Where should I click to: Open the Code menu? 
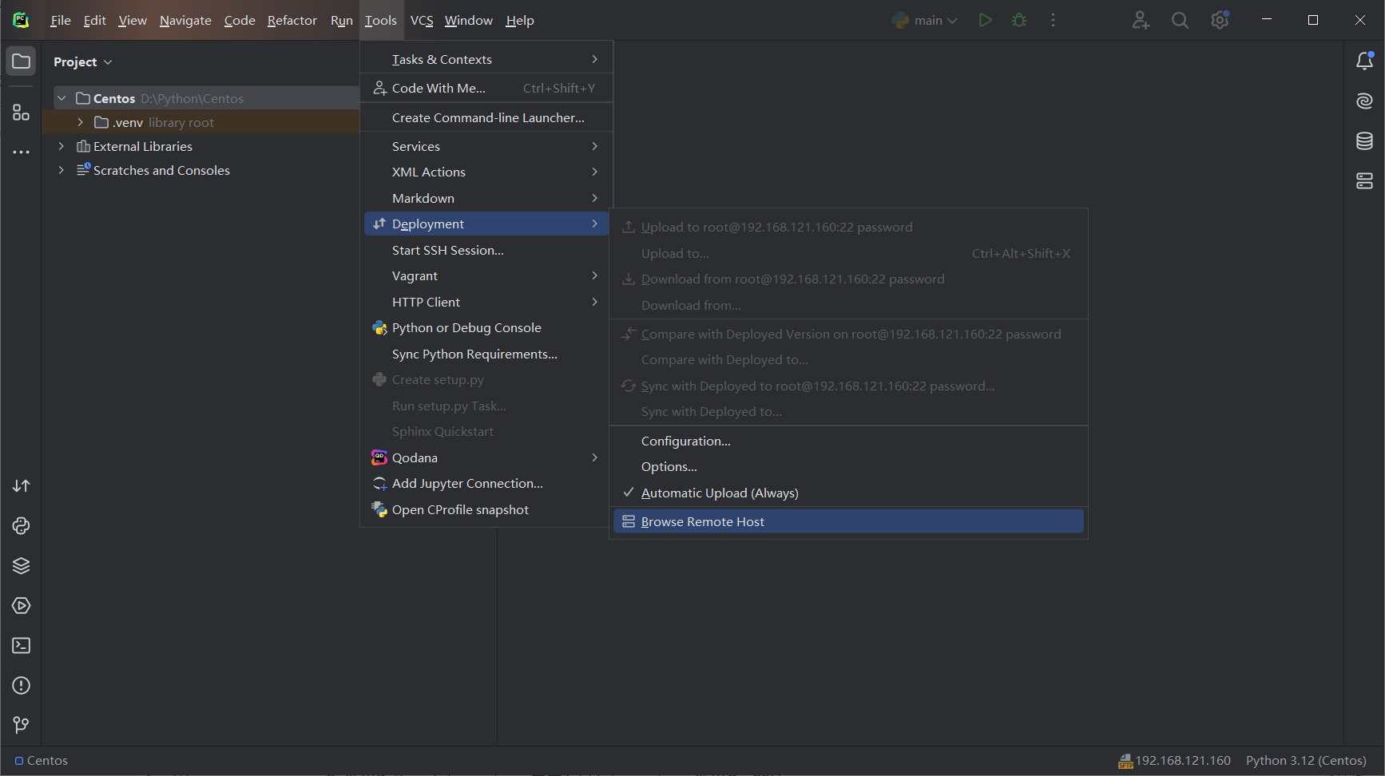(x=240, y=20)
